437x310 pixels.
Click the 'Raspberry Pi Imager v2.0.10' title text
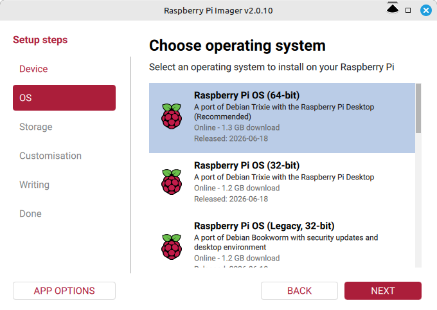(x=219, y=10)
